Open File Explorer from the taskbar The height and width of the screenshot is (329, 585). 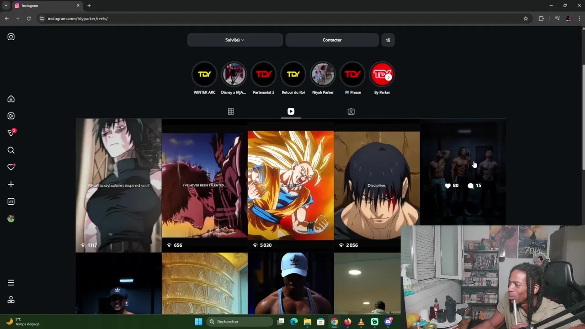(307, 322)
